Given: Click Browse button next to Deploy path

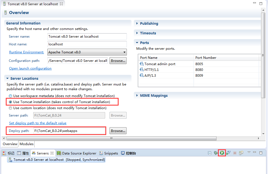Looking at the screenshot, I should 118,131.
